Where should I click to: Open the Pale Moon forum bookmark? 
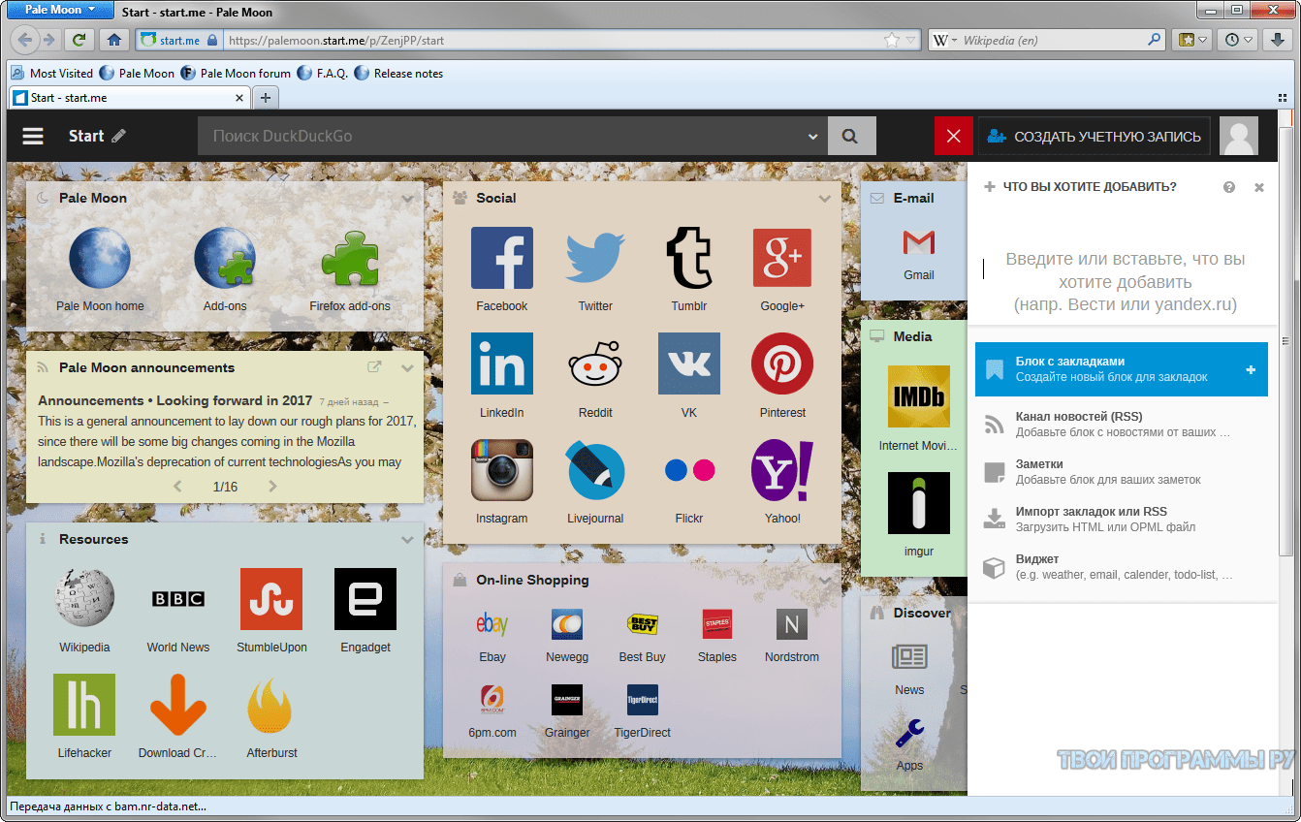coord(236,73)
